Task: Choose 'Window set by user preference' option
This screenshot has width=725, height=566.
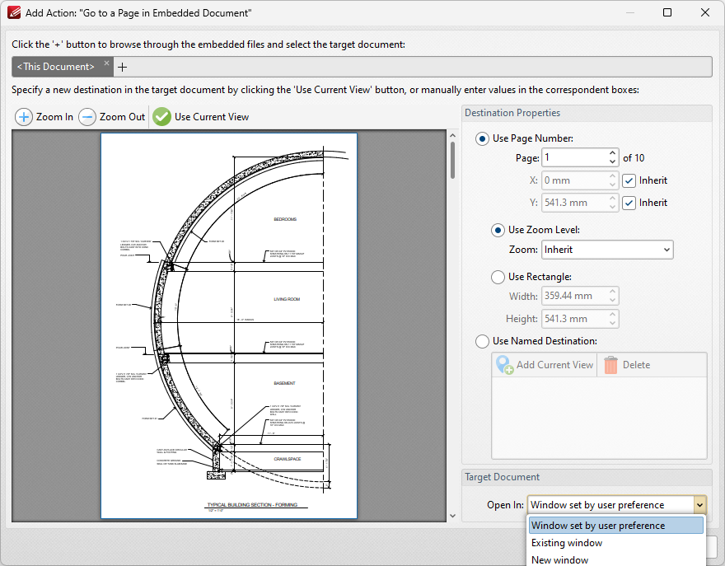Action: tap(616, 526)
